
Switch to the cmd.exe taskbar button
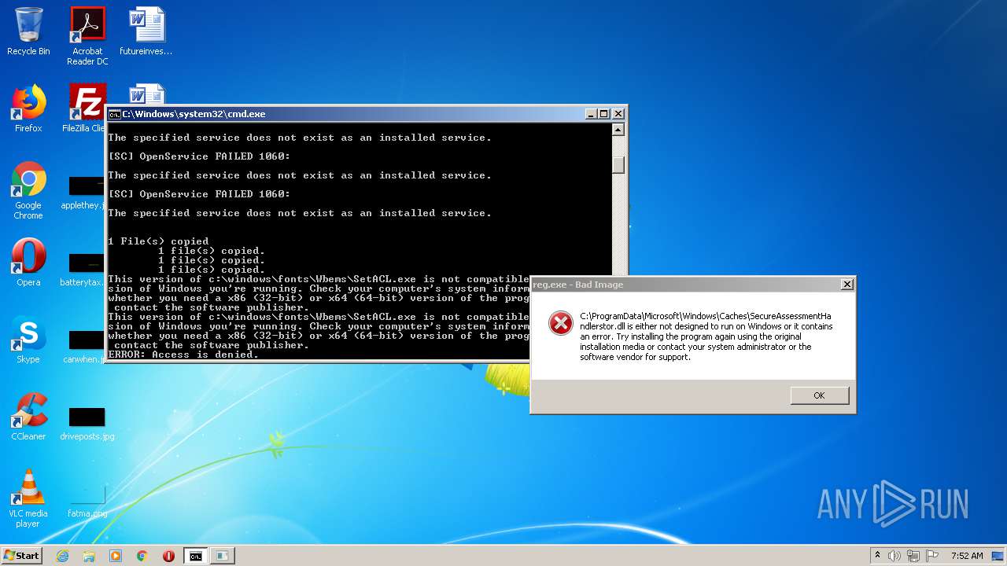[x=195, y=556]
